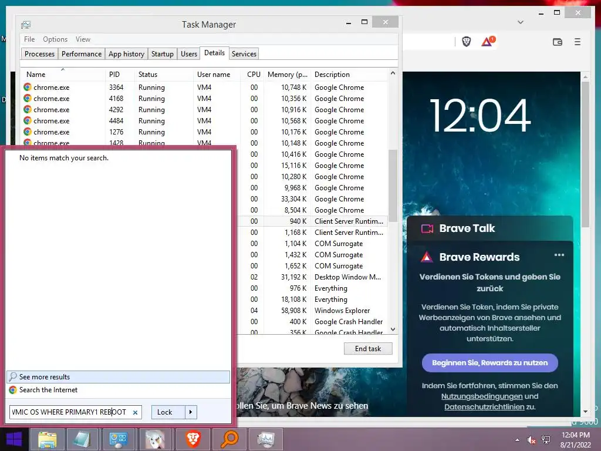Select chrome.exe row with PID 1276
This screenshot has width=601, height=451.
pyautogui.click(x=205, y=132)
